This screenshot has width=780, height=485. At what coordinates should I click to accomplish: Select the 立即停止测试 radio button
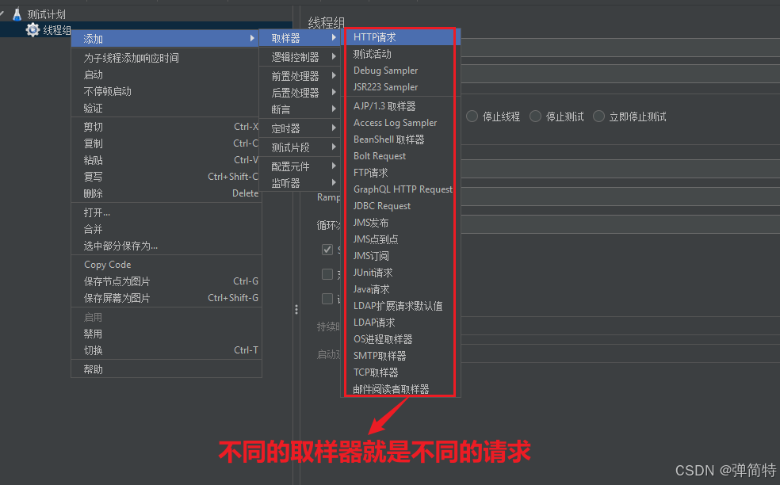coord(598,116)
